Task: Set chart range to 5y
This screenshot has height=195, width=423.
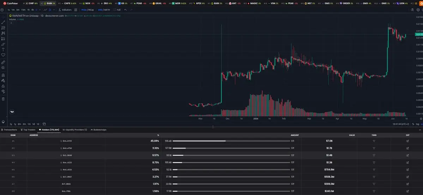Action: 11,124
